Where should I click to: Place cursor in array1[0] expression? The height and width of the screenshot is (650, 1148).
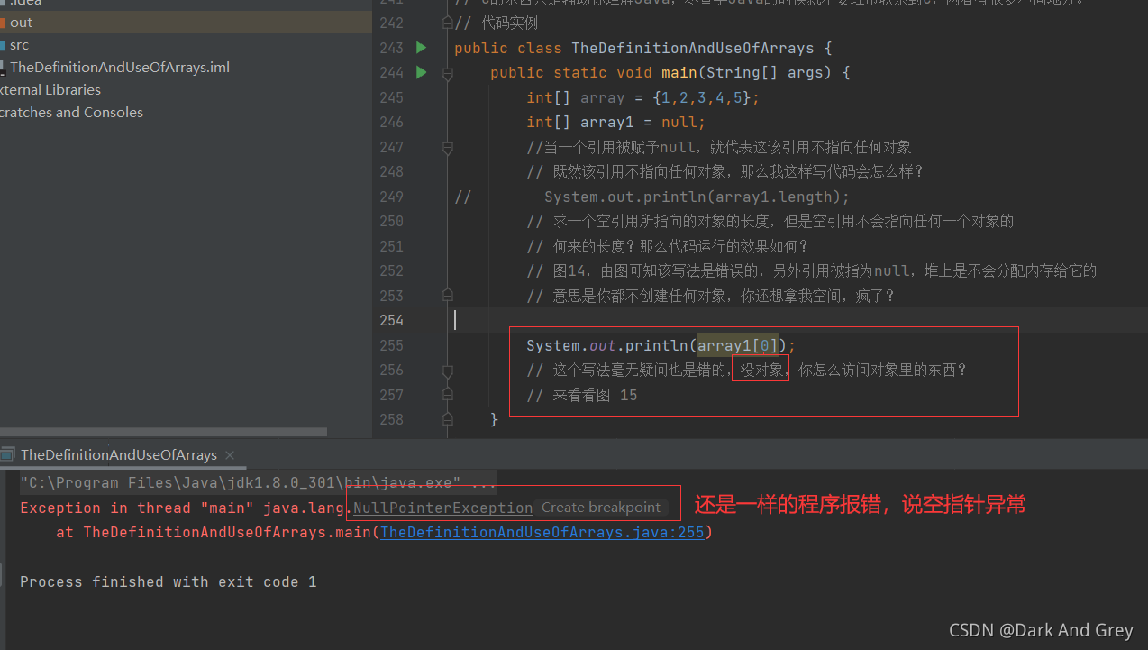coord(737,345)
